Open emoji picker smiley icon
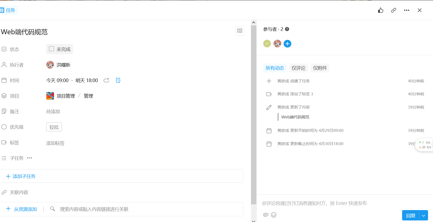433x222 pixels. [274, 215]
